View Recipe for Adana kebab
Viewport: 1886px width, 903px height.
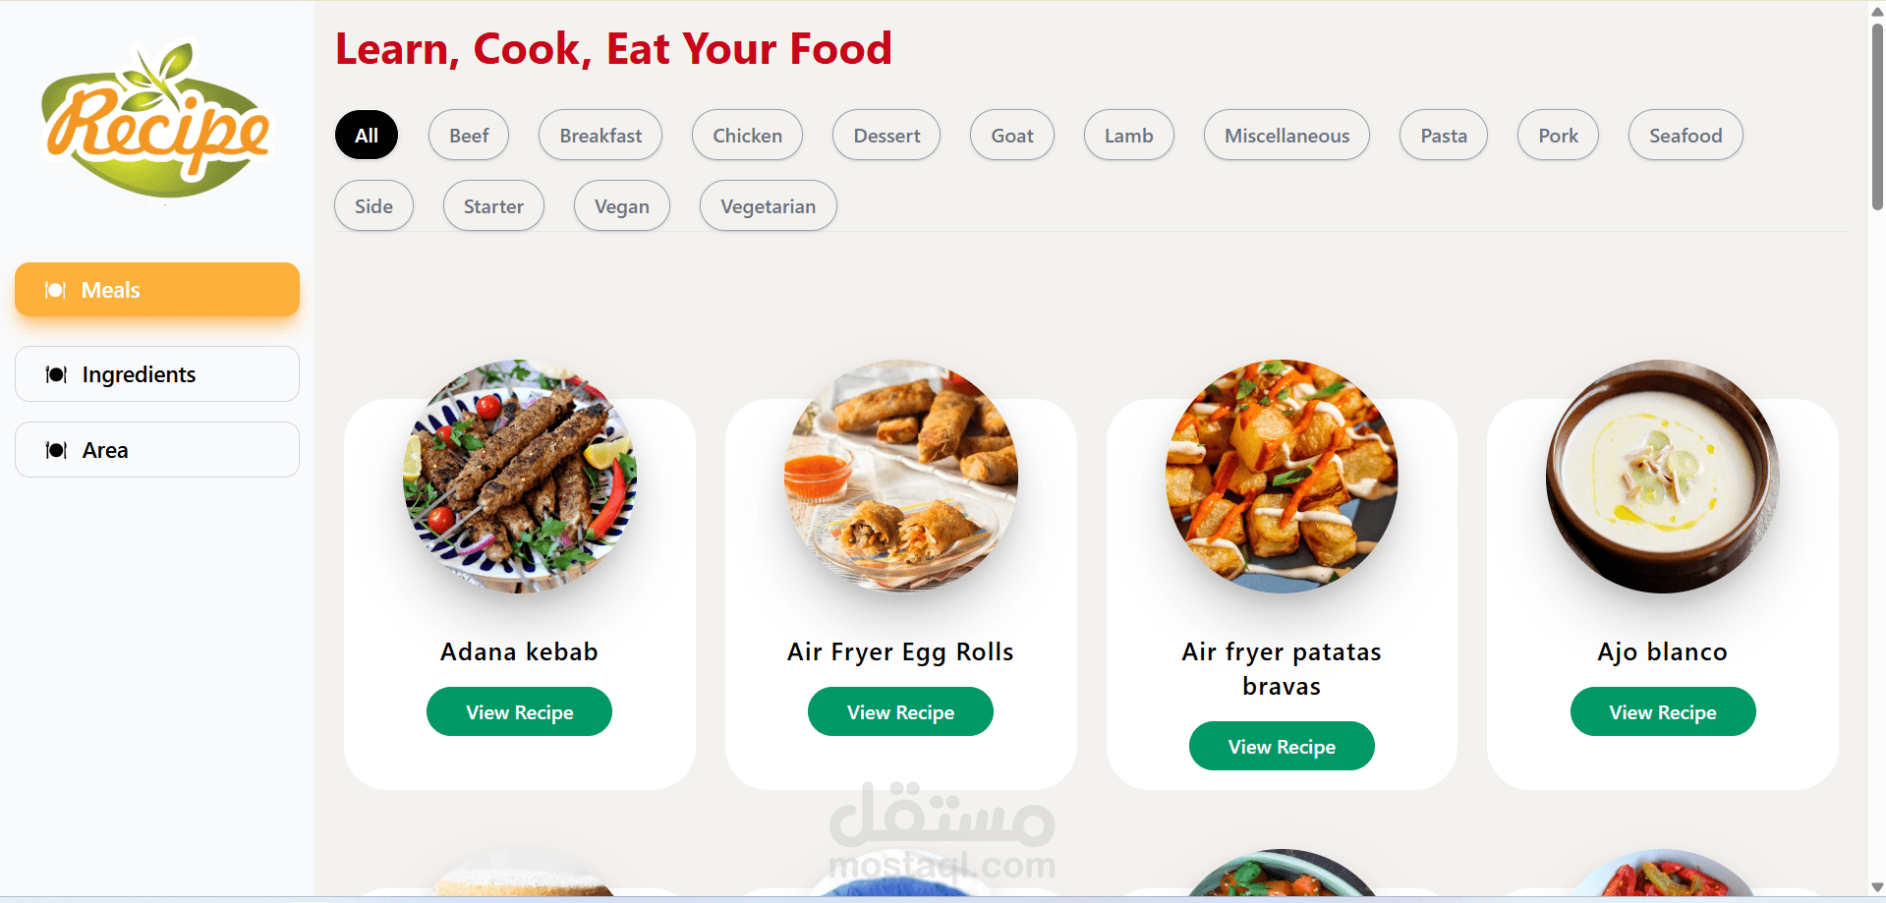pos(519,712)
